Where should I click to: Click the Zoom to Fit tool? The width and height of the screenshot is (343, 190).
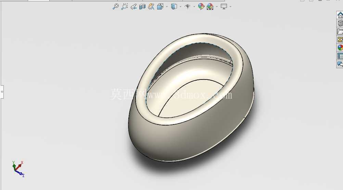tap(115, 6)
